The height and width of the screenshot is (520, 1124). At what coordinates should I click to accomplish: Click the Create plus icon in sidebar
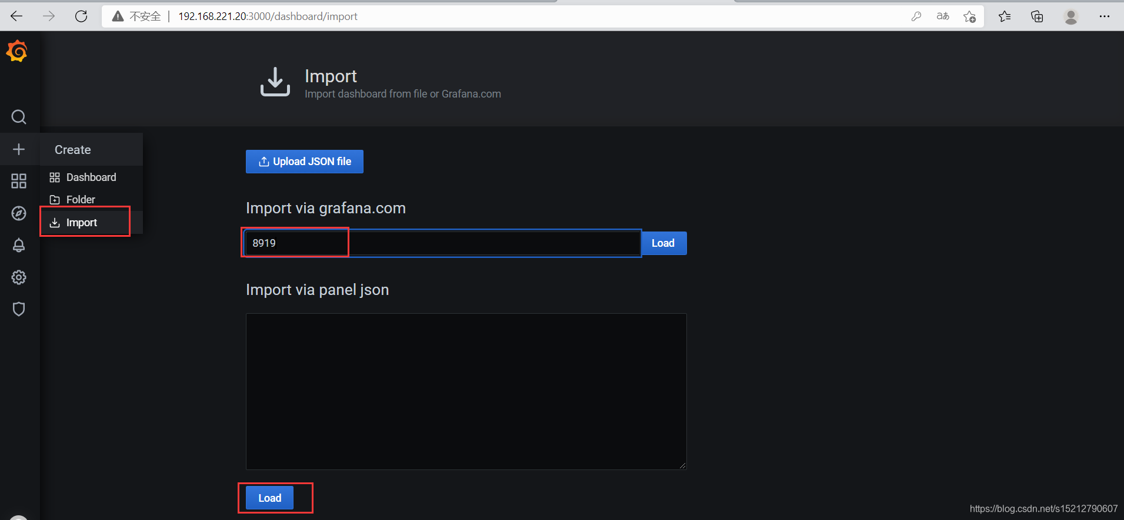point(19,149)
